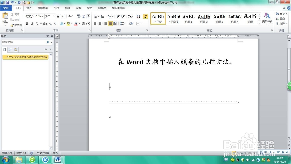This screenshot has width=291, height=164.
Task: Apply the No Spacing style
Action: coord(173,18)
